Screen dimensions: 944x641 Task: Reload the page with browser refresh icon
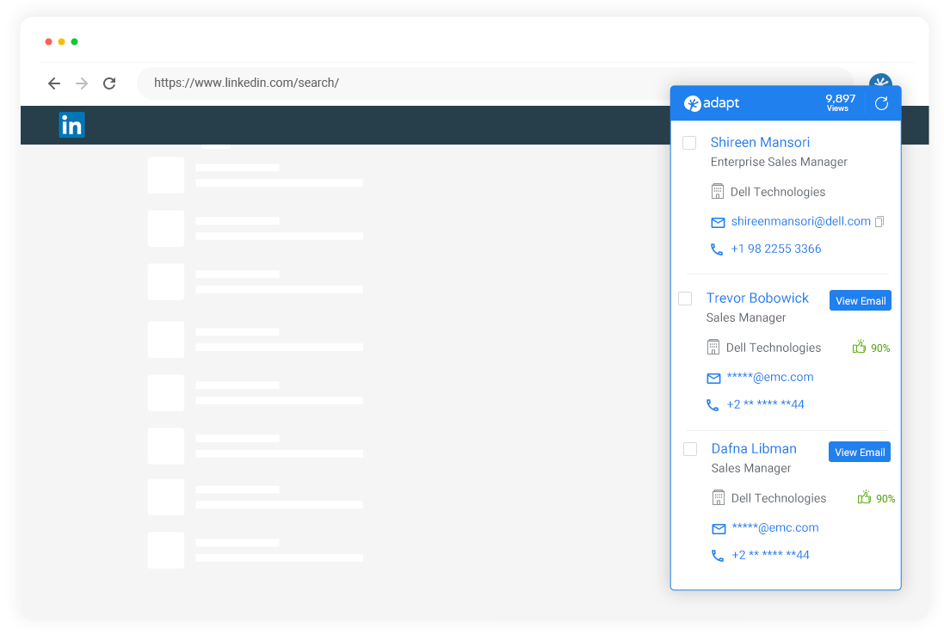(x=109, y=83)
